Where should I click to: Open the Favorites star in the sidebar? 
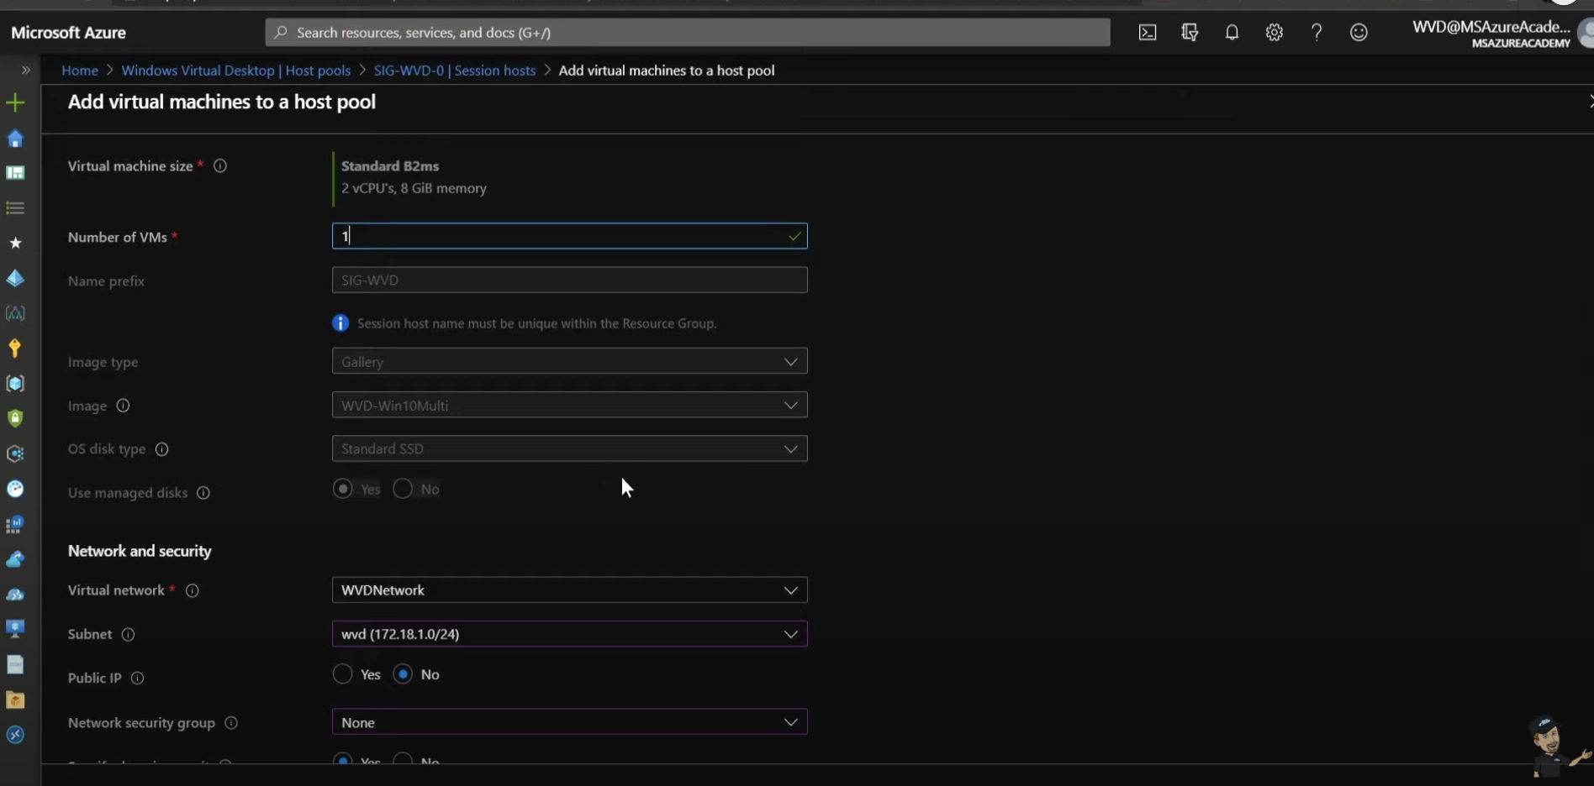pos(15,243)
